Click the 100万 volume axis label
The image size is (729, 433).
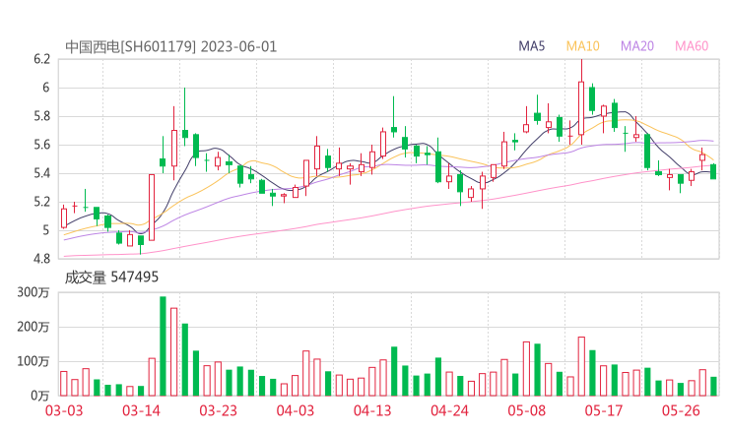tap(33, 361)
